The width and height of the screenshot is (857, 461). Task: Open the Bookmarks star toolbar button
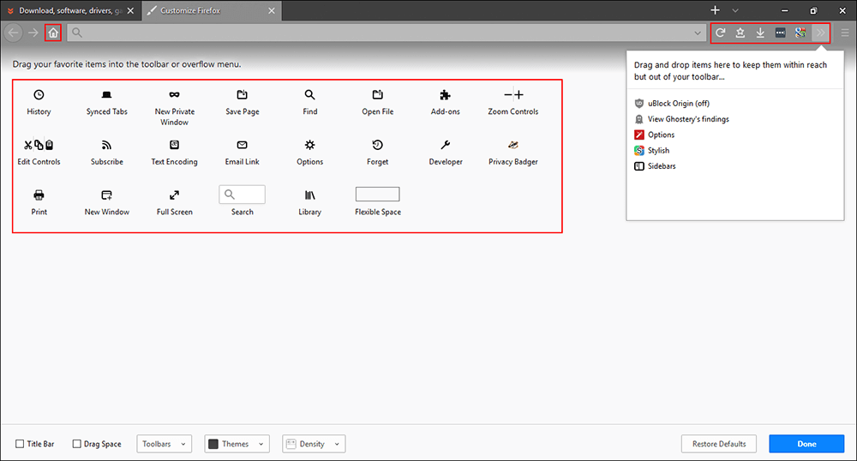[740, 33]
